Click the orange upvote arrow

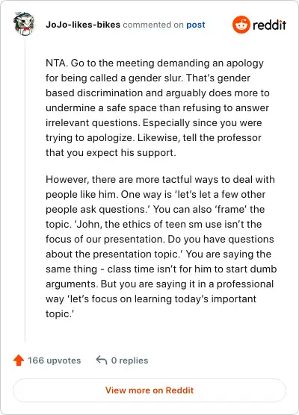[19, 361]
